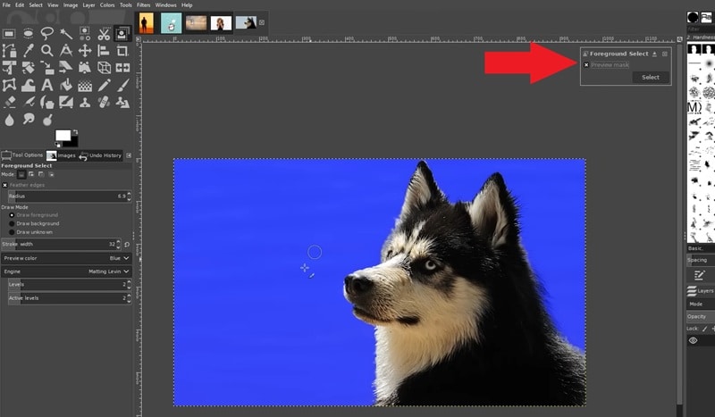Reset the Stroke width to default
Screen dimensions: 715x417
(127, 245)
